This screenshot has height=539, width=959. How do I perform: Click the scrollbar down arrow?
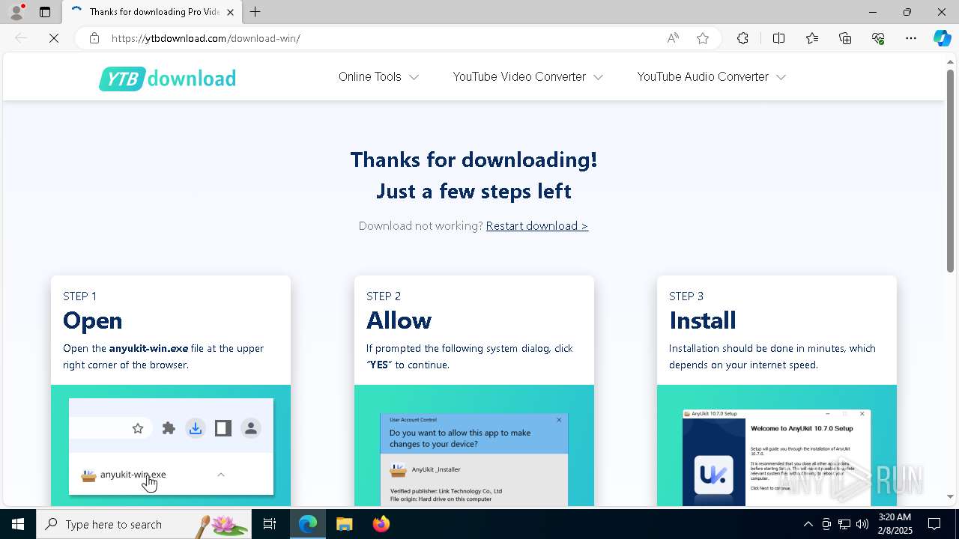point(950,496)
